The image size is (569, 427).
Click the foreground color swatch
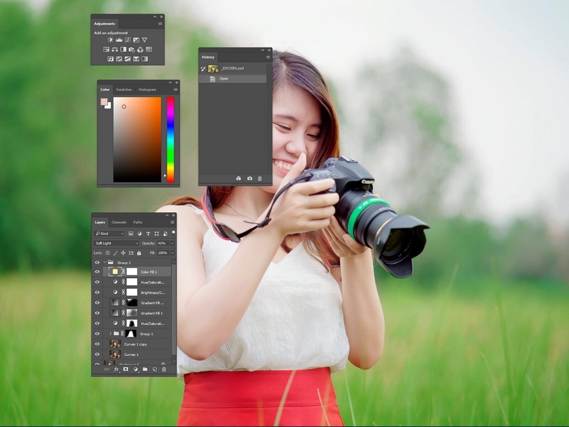[x=104, y=101]
